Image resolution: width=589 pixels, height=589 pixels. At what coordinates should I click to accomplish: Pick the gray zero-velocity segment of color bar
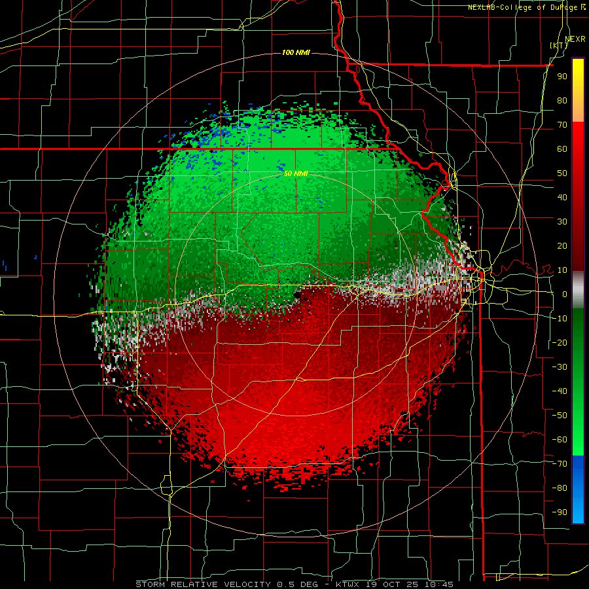(578, 290)
